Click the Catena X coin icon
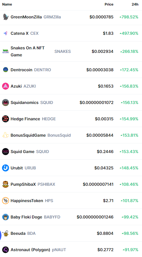This screenshot has width=142, height=257. (x=6, y=33)
